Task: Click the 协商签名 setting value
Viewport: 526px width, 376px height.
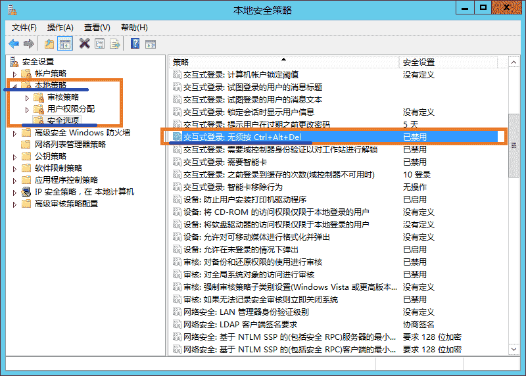Action: pos(419,324)
